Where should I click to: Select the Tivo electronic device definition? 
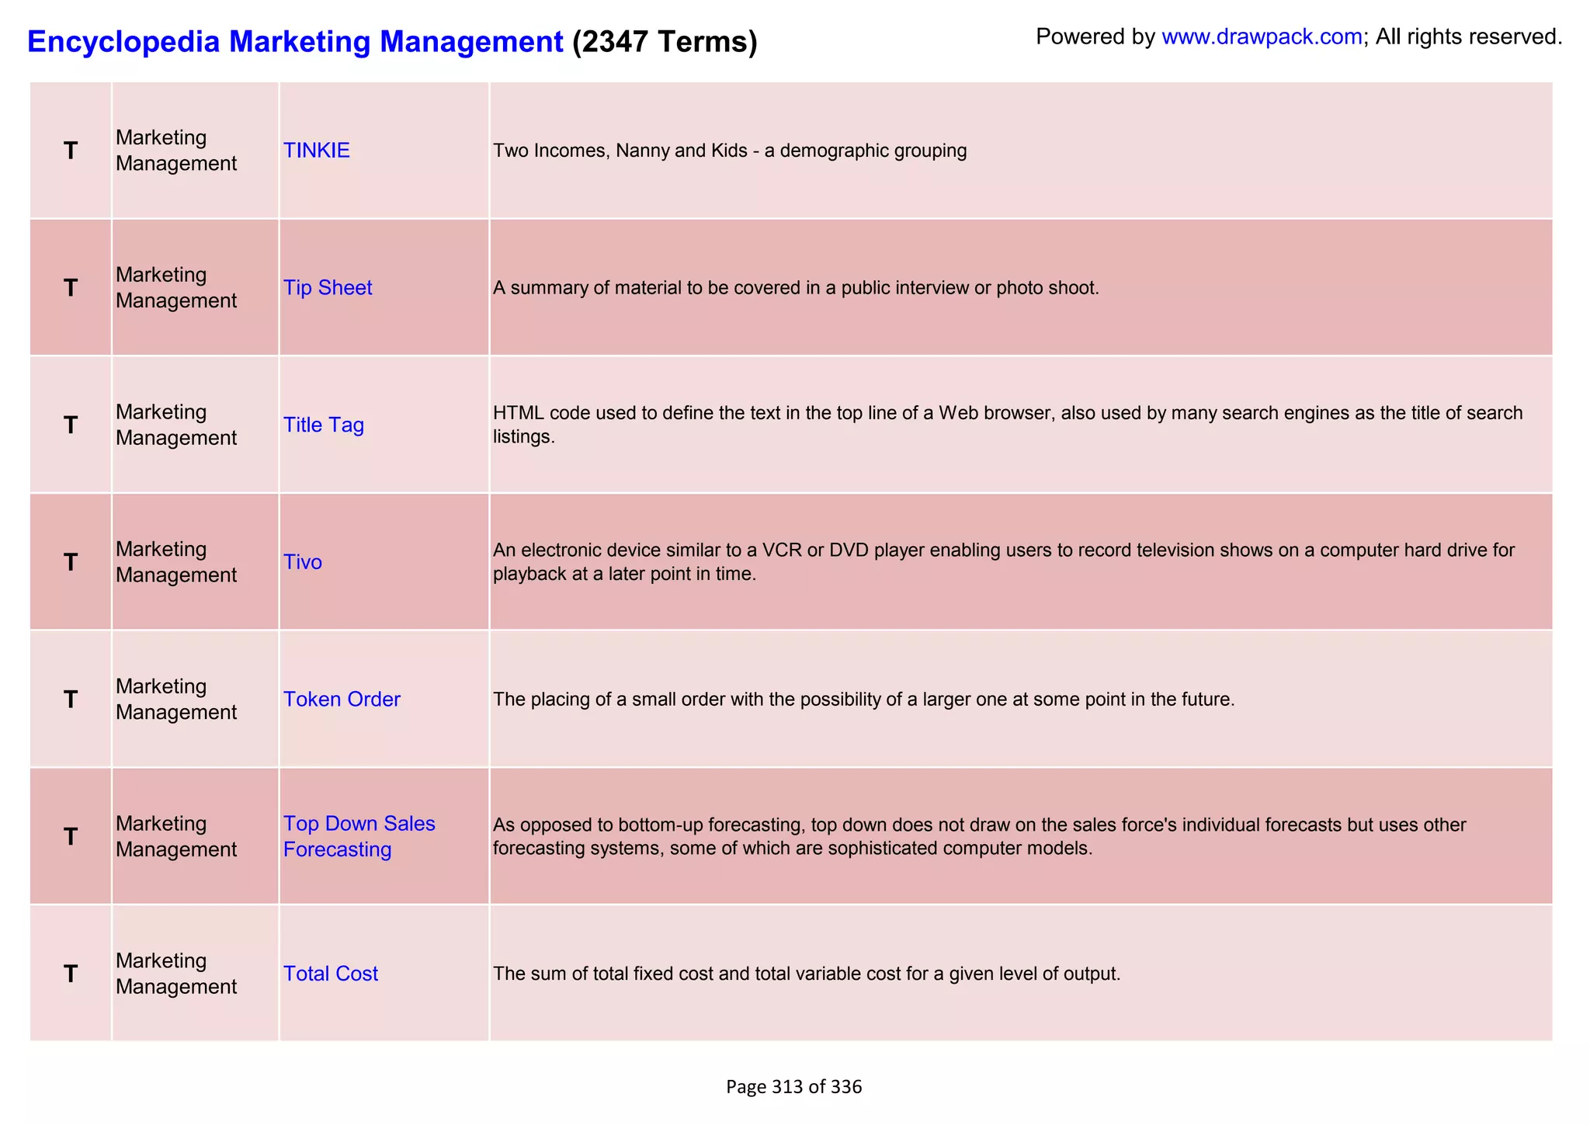1004,562
